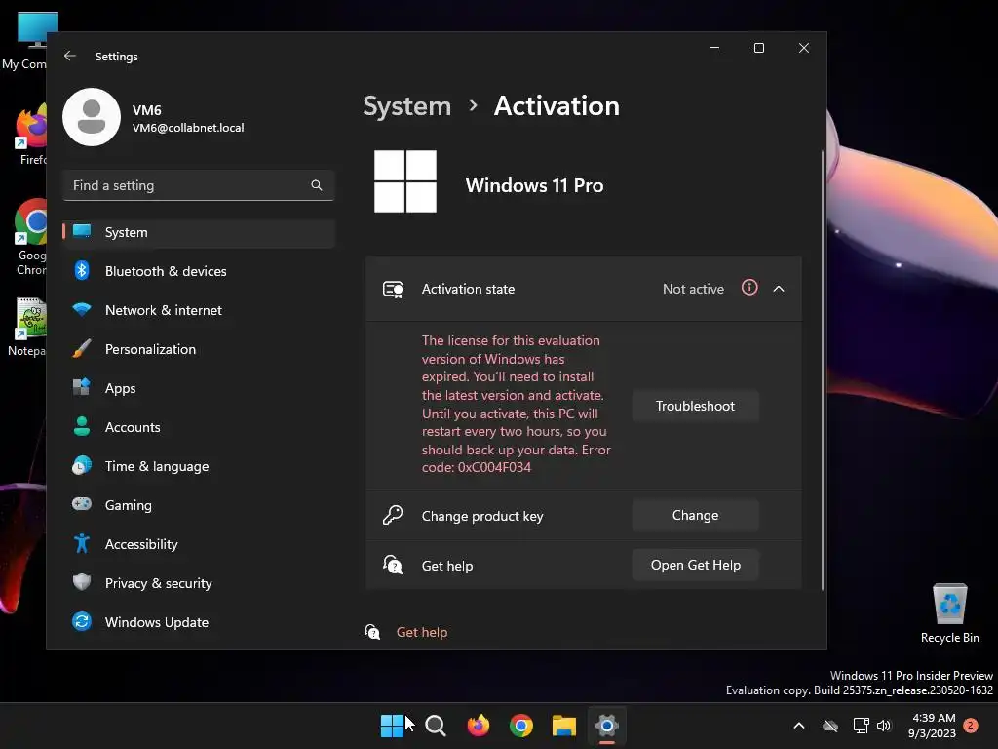Navigate to System in the breadcrumb
Screen dimensions: 998x749
click(x=406, y=105)
